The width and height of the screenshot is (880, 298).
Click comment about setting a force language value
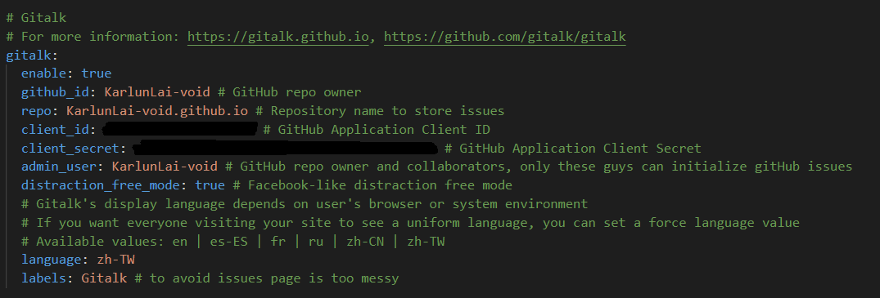coord(410,222)
